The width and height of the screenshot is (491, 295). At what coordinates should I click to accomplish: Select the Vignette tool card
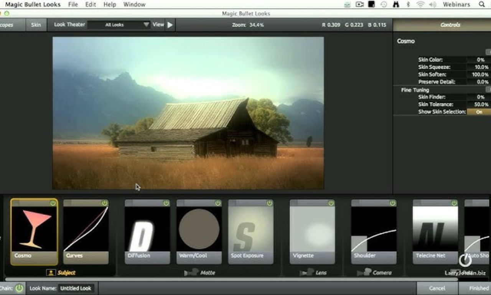[312, 232]
